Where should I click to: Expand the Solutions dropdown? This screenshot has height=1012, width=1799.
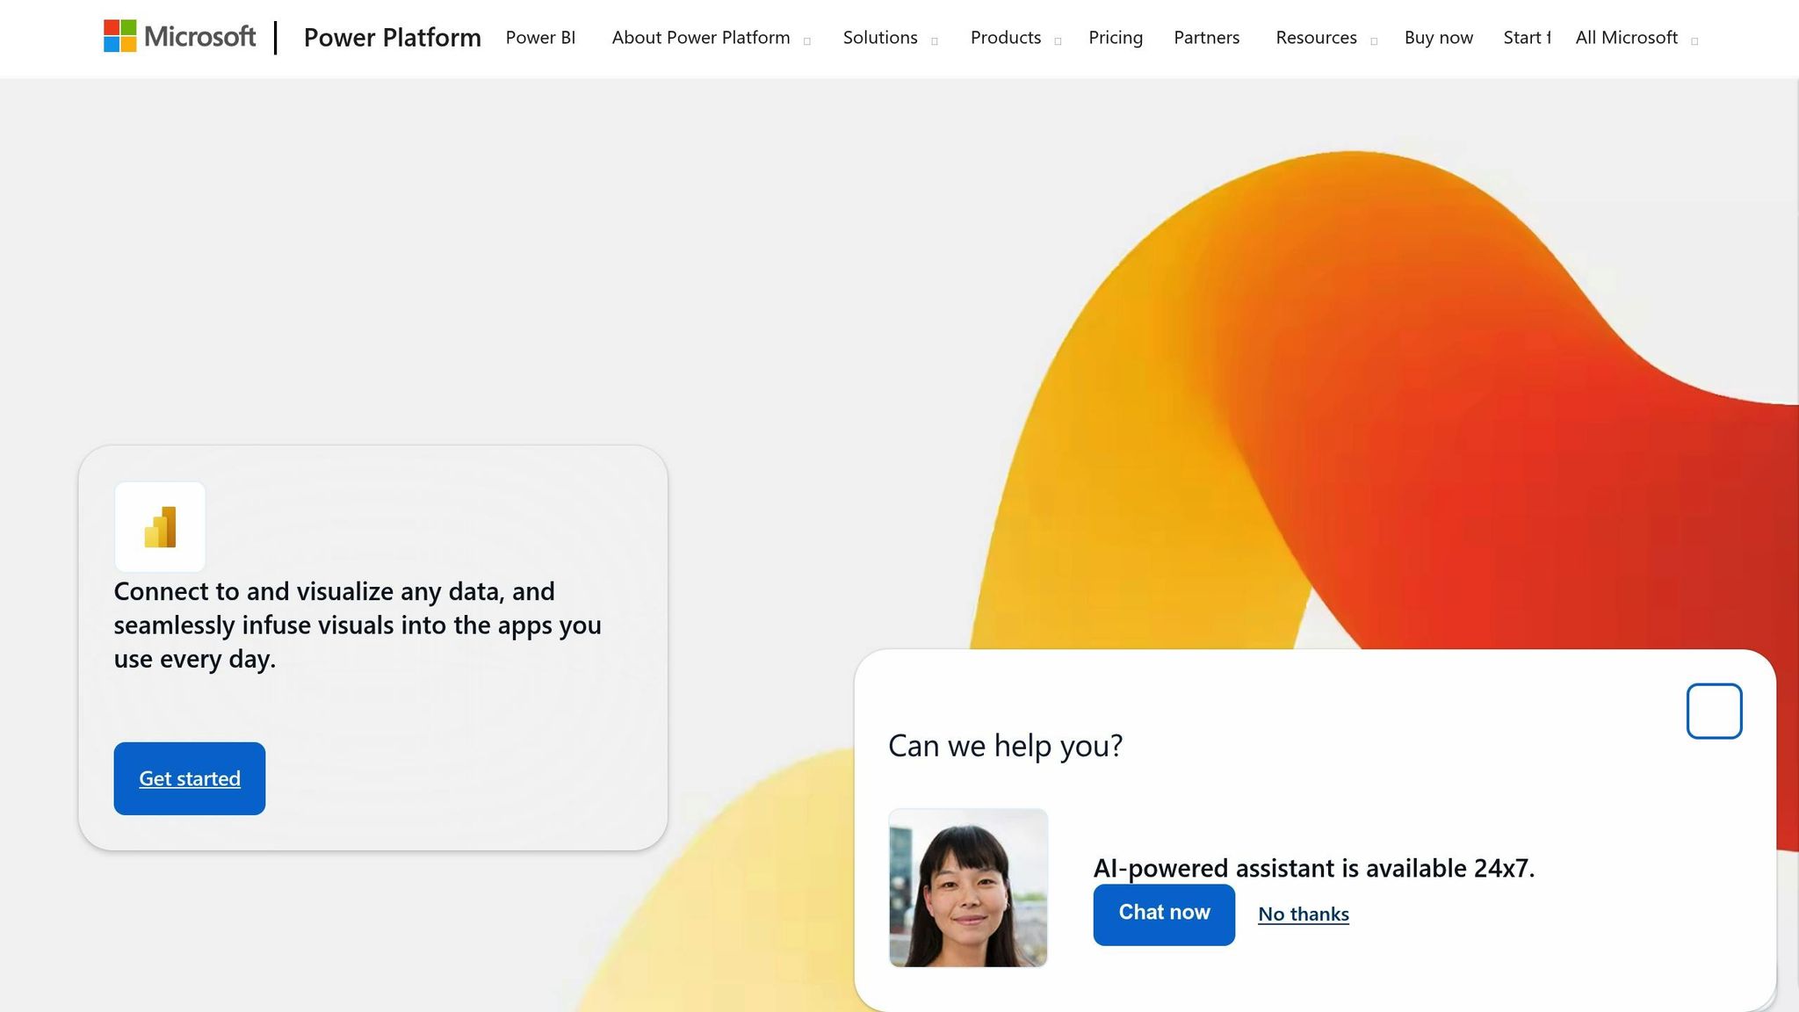tap(891, 38)
